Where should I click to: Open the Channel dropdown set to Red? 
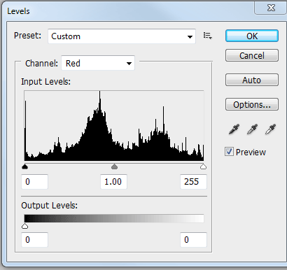coord(98,63)
